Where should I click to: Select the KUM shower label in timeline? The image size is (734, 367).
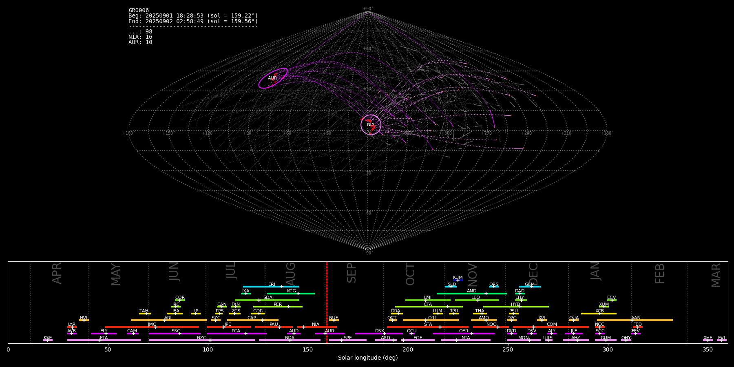458,278
